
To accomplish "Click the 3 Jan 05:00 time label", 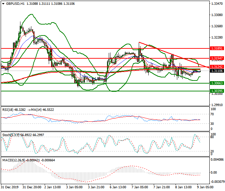I will click(74, 187).
